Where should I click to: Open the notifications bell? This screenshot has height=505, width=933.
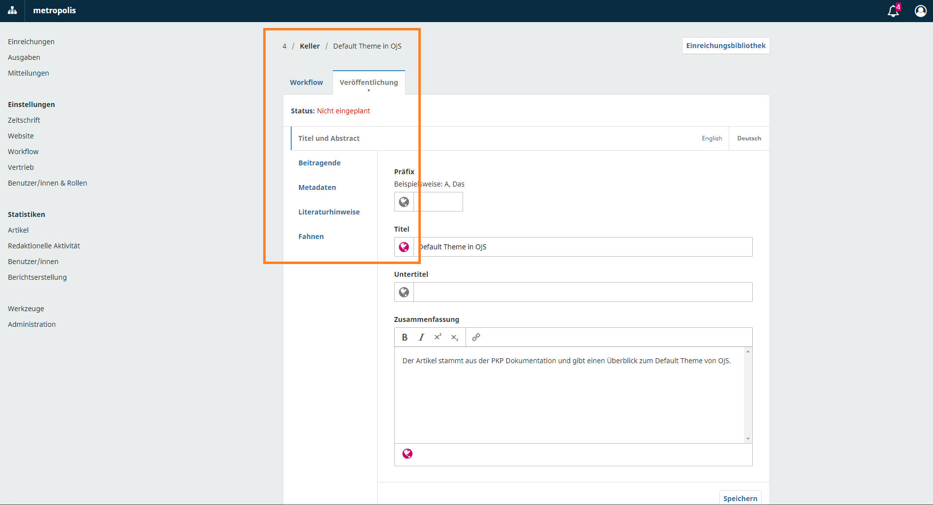(893, 11)
